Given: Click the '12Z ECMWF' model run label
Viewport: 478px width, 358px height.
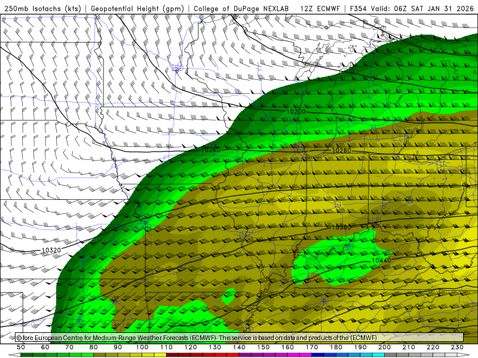Looking at the screenshot, I should pos(320,9).
